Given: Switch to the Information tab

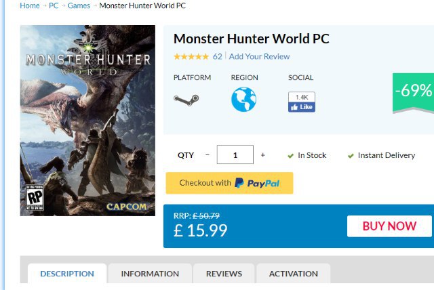Looking at the screenshot, I should tap(150, 274).
